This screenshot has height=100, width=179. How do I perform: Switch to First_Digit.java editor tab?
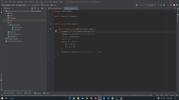[71, 8]
